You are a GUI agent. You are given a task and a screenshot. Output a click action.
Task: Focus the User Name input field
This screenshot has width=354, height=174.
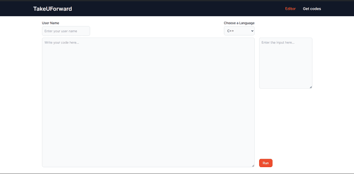click(x=66, y=31)
